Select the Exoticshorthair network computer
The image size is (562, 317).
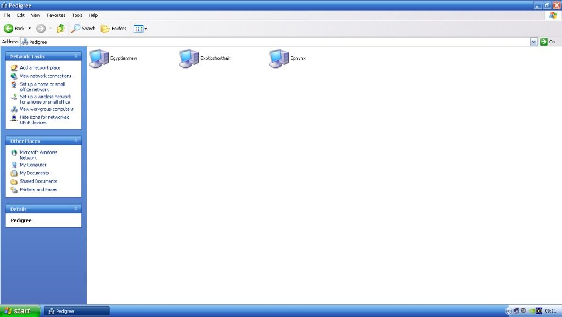189,58
